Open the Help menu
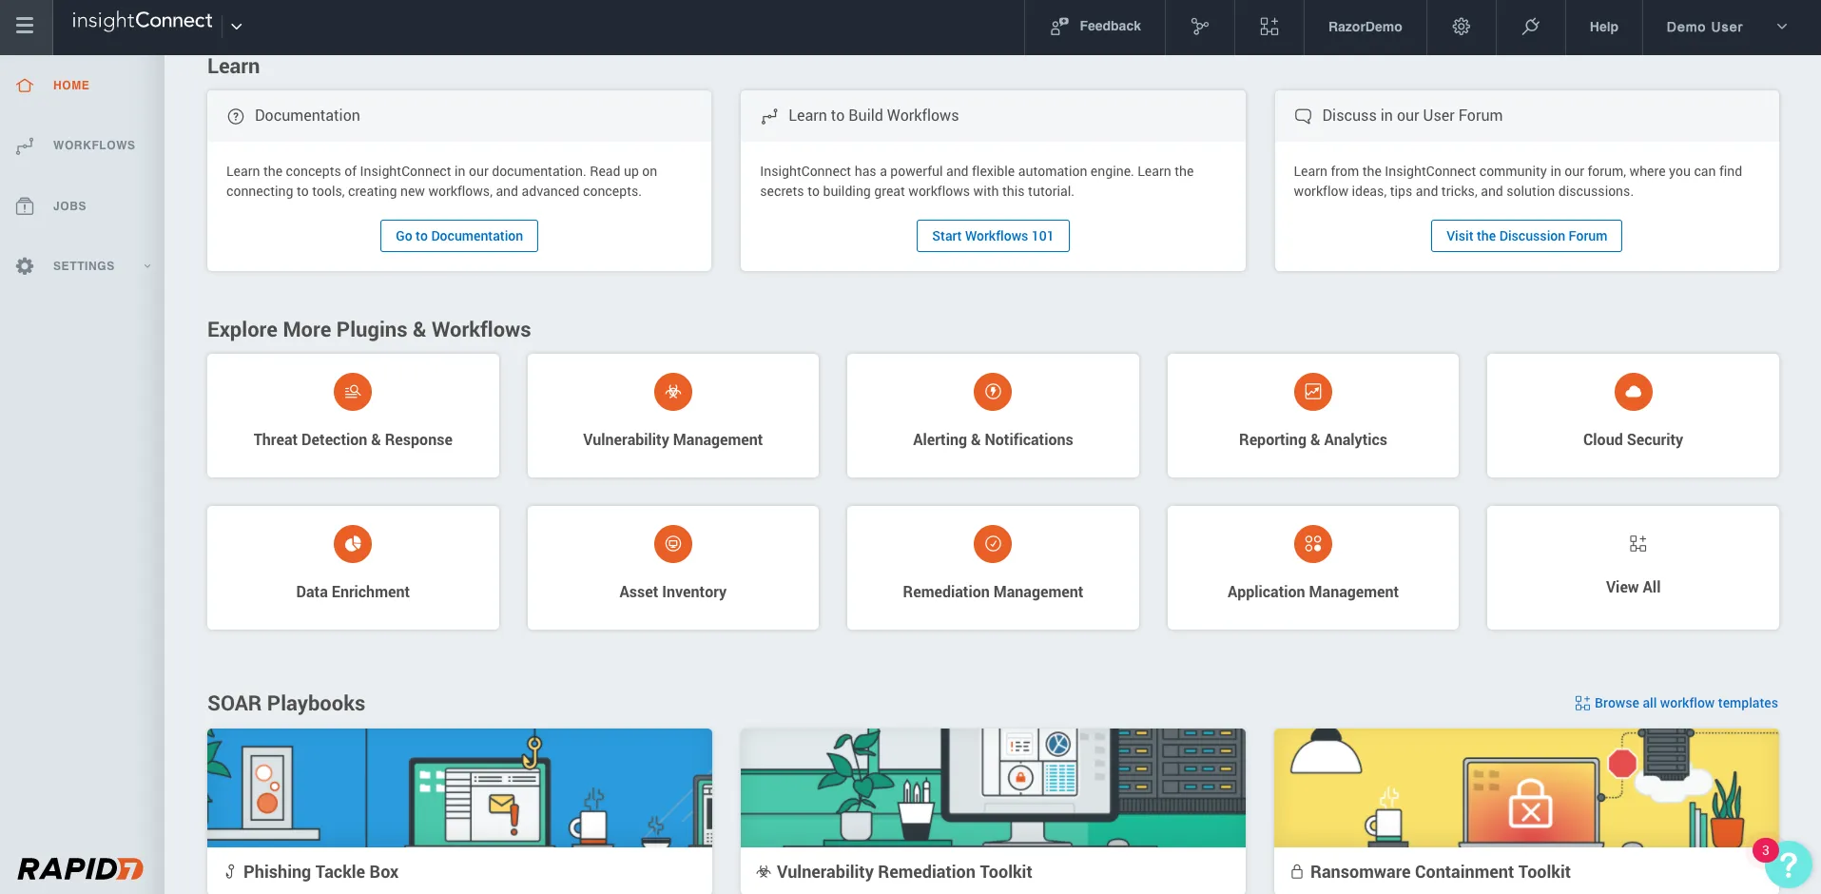The width and height of the screenshot is (1821, 894). 1604,27
